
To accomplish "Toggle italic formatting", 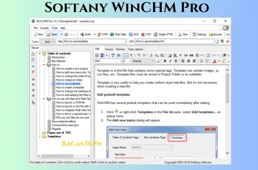I will pyautogui.click(x=170, y=61).
